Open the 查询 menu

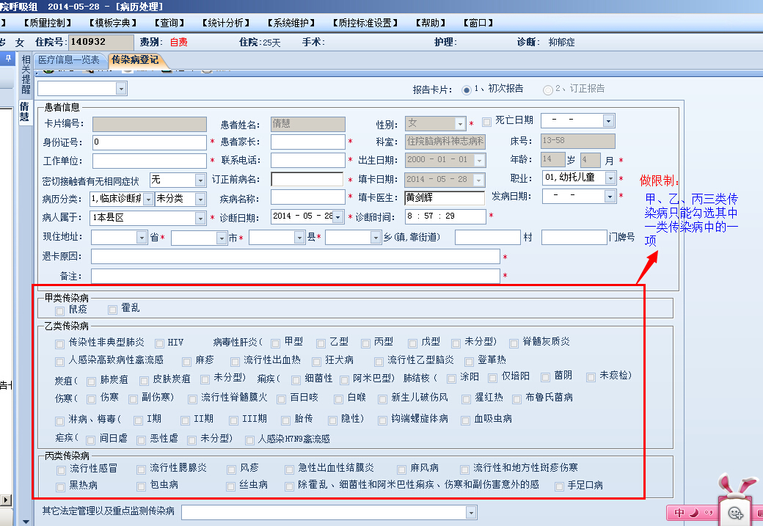tap(169, 23)
